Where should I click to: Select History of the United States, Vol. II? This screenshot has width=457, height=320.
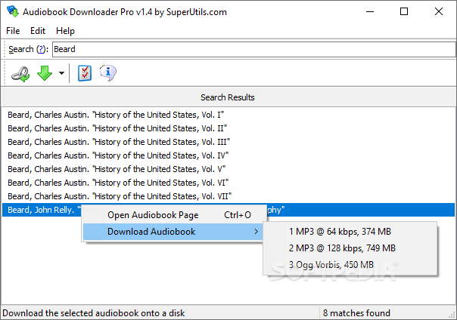click(x=117, y=128)
